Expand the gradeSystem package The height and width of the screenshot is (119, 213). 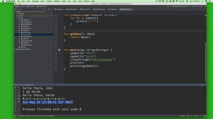click(19, 24)
